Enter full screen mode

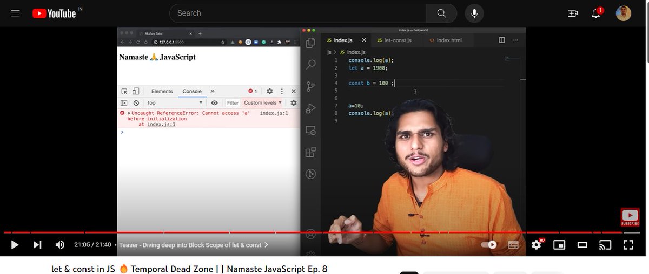[x=628, y=245]
